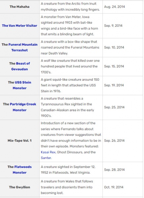
Task: Click the Sep. 26, 2014 date cell
Action: [x=123, y=141]
